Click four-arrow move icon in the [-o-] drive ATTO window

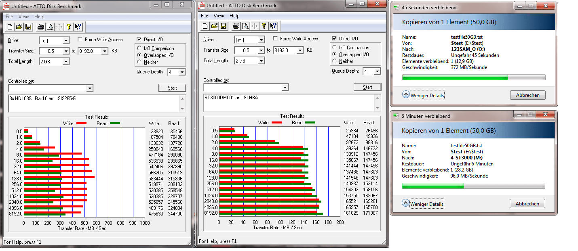point(59,27)
